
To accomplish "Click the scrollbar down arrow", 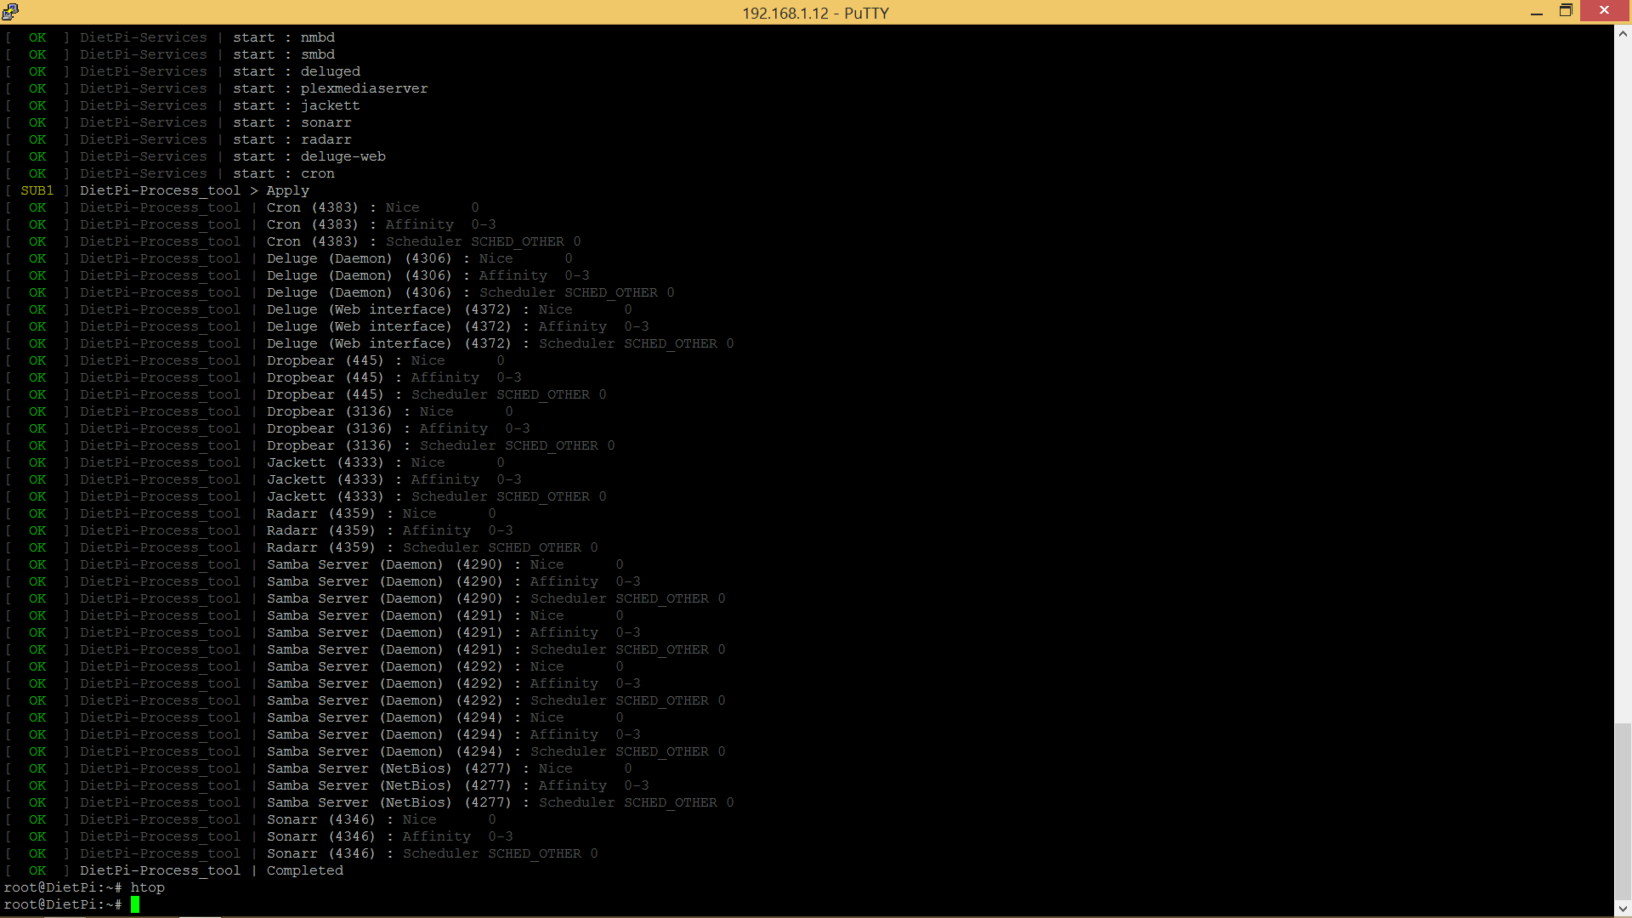I will pos(1623,908).
